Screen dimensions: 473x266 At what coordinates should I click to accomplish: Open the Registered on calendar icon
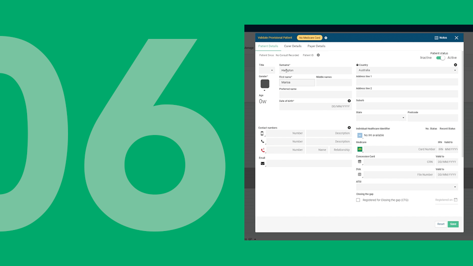(456, 199)
